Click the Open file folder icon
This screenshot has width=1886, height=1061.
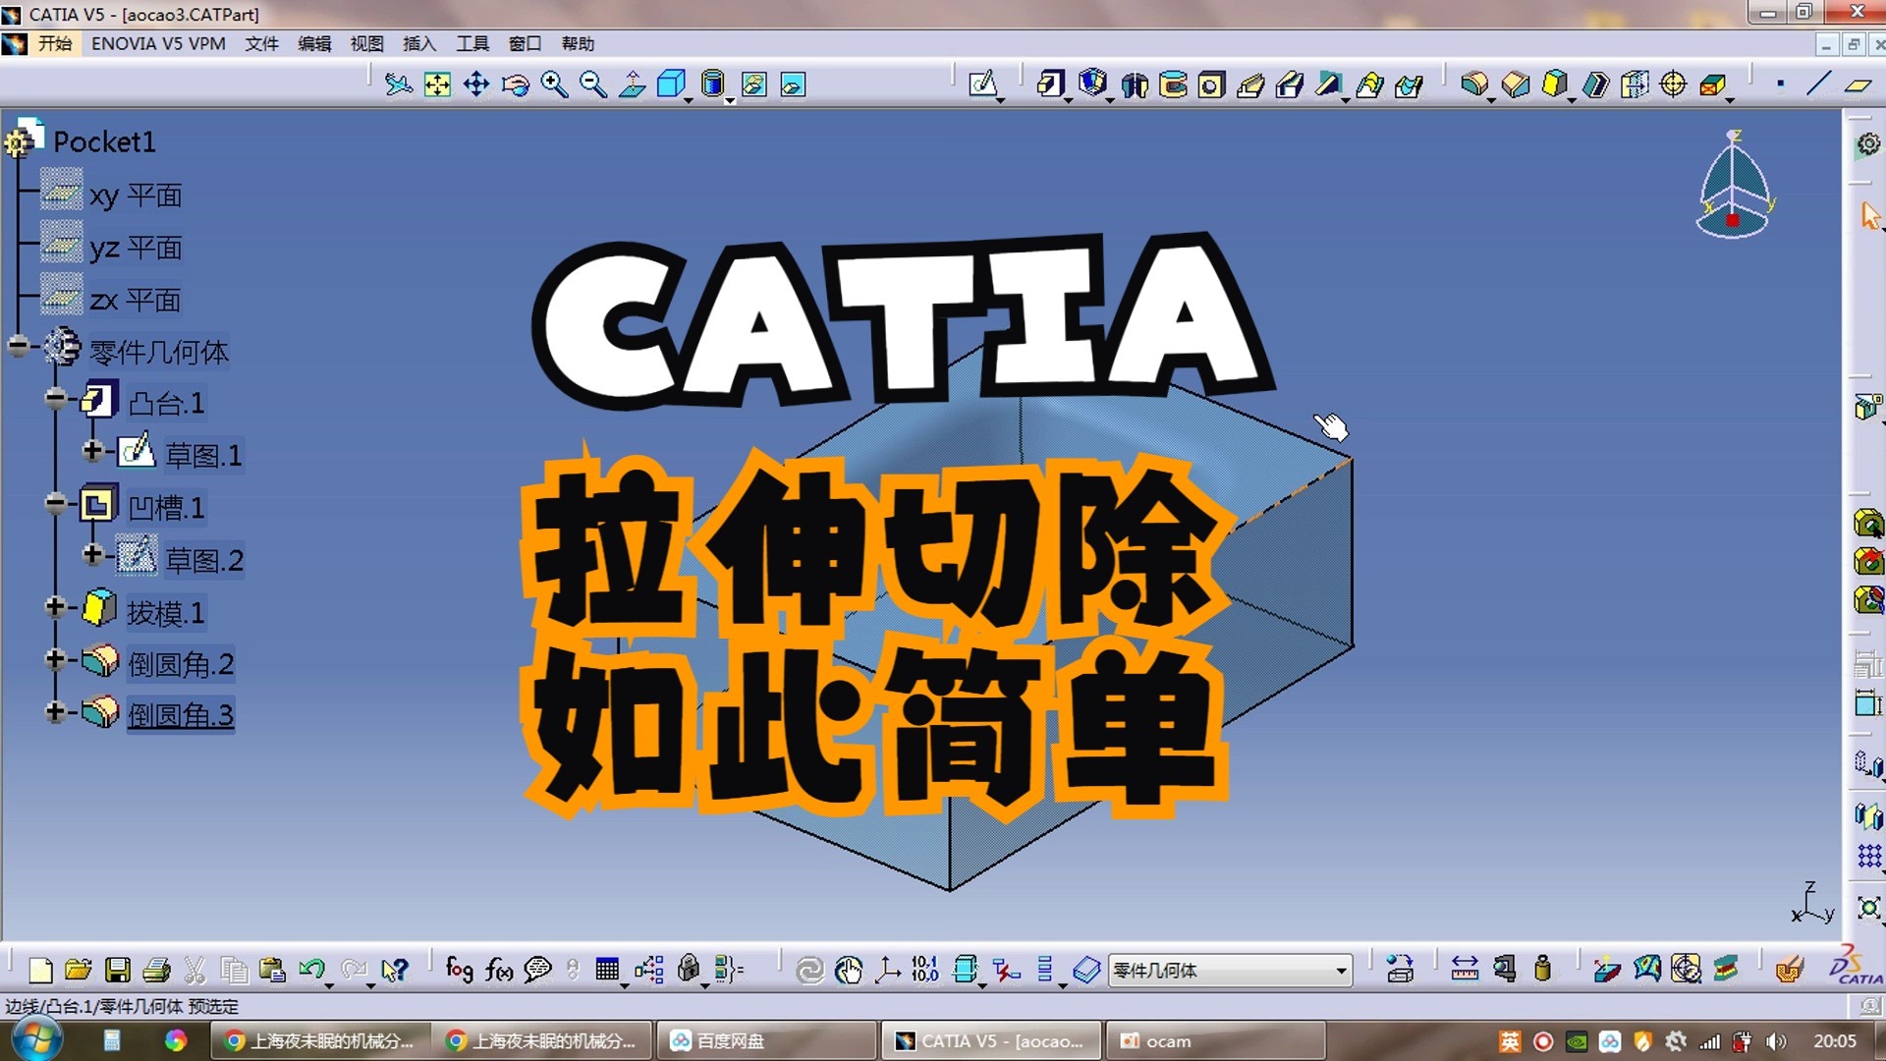[x=79, y=970]
